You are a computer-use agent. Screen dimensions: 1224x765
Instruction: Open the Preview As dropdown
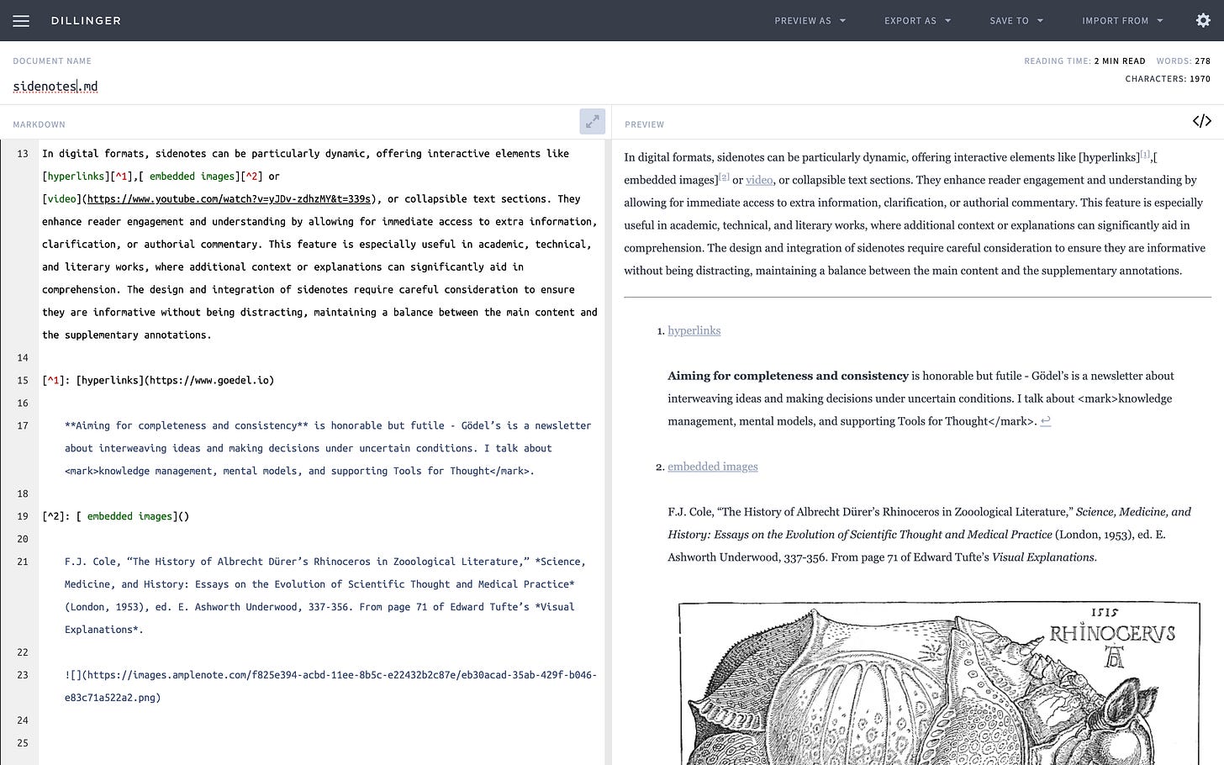(x=810, y=21)
